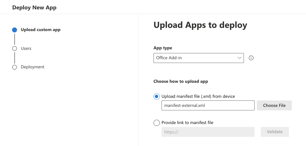Go to the Deployment step label
The height and width of the screenshot is (146, 306).
click(32, 67)
